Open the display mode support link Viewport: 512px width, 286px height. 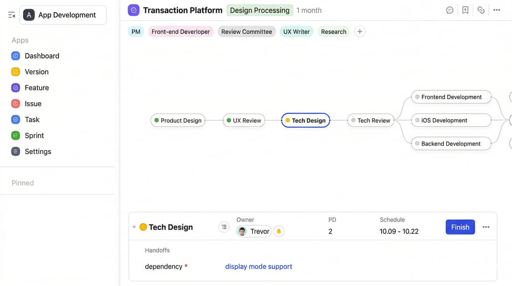coord(259,266)
